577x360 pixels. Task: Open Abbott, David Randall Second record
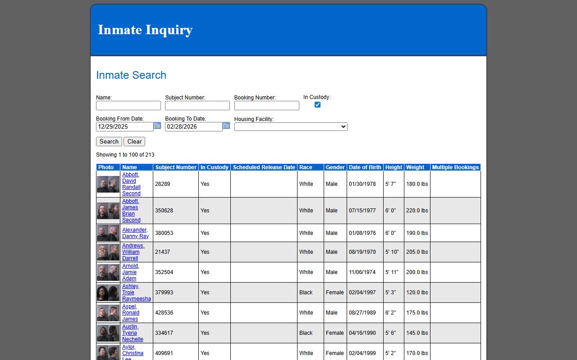coord(131,184)
